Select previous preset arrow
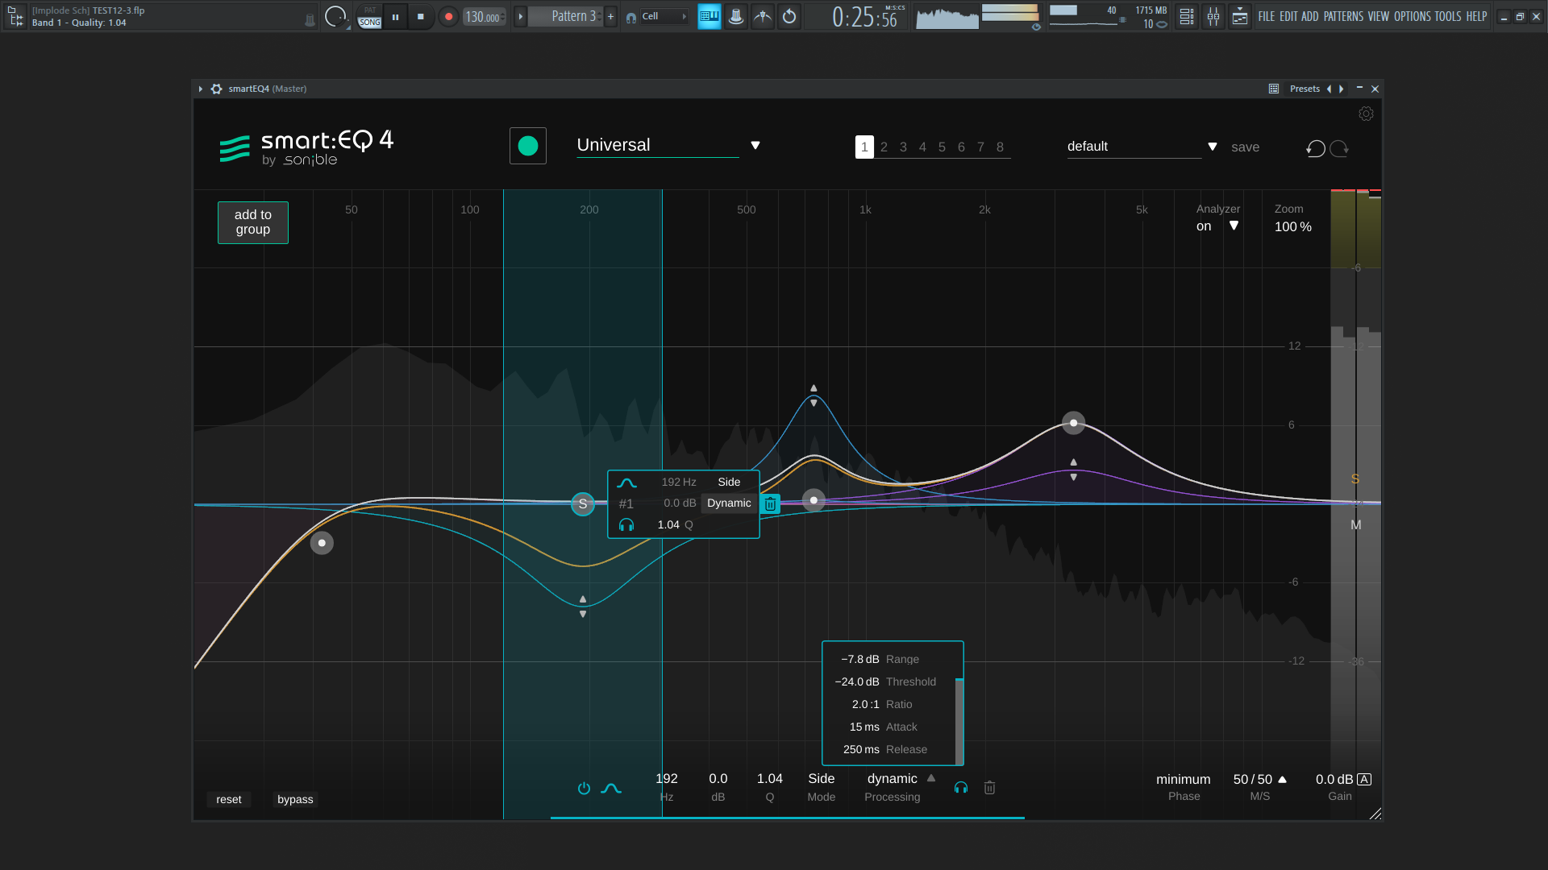Image resolution: width=1548 pixels, height=870 pixels. [1330, 89]
